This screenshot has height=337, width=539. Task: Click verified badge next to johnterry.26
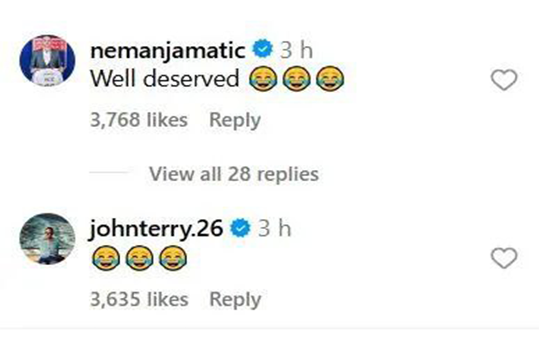tap(240, 229)
